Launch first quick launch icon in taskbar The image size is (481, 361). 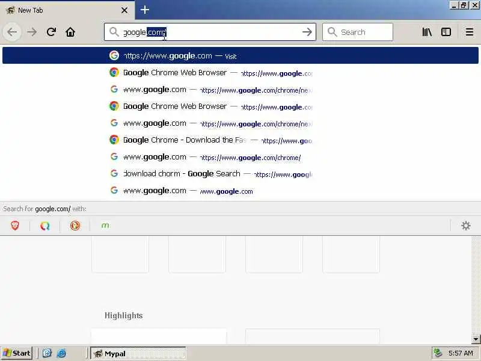[47, 353]
